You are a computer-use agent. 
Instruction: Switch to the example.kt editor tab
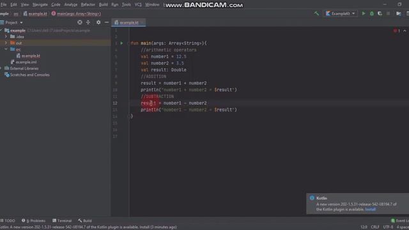[128, 22]
